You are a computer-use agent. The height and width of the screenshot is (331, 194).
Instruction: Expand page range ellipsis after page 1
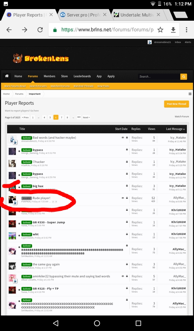point(38,117)
